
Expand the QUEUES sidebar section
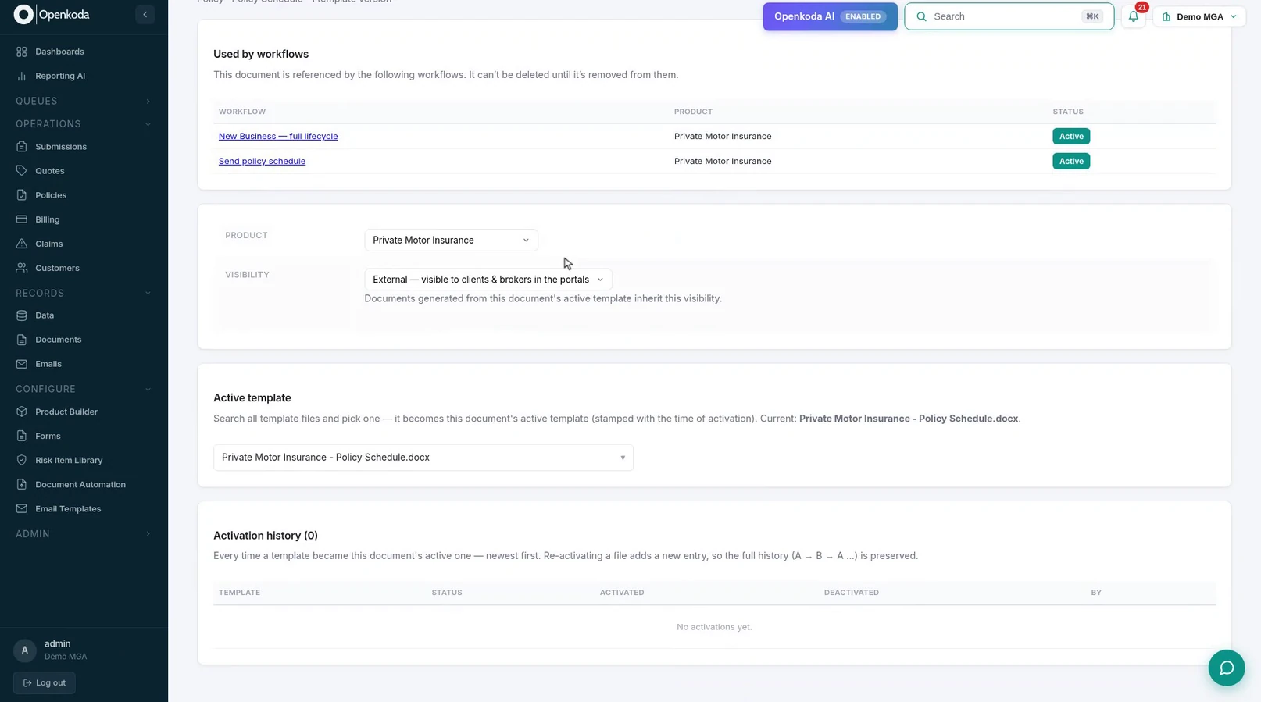(x=84, y=101)
